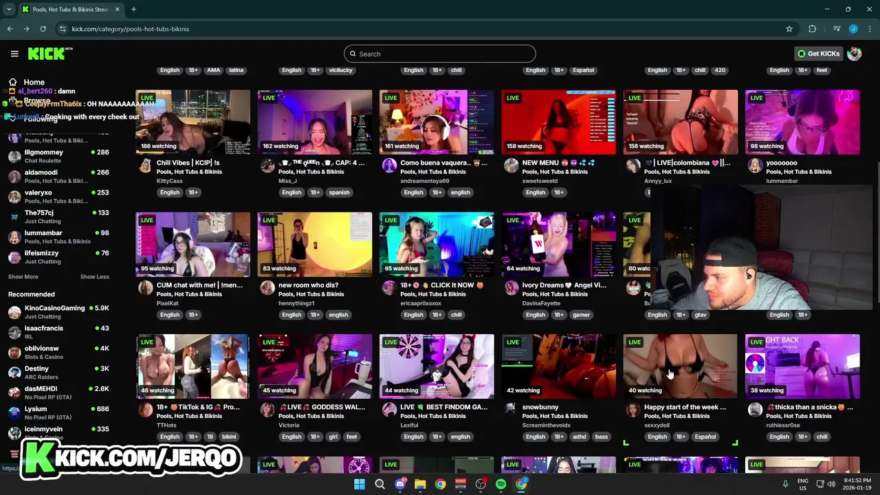Screen dimensions: 880x495
Task: Select the 'spanish' tag under Miss_J stream
Action: (339, 192)
